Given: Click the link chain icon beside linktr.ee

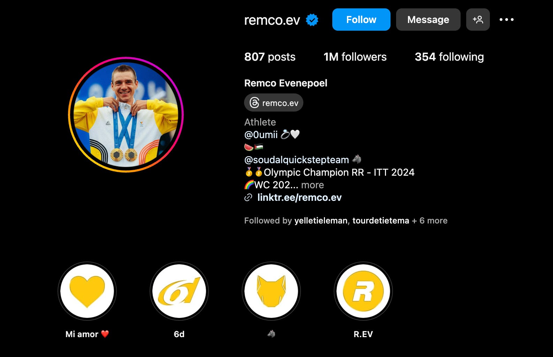Looking at the screenshot, I should tap(248, 198).
